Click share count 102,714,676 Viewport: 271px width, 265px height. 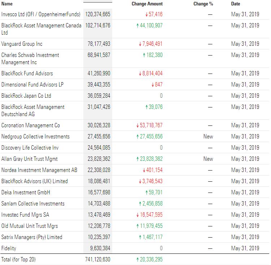click(x=98, y=25)
